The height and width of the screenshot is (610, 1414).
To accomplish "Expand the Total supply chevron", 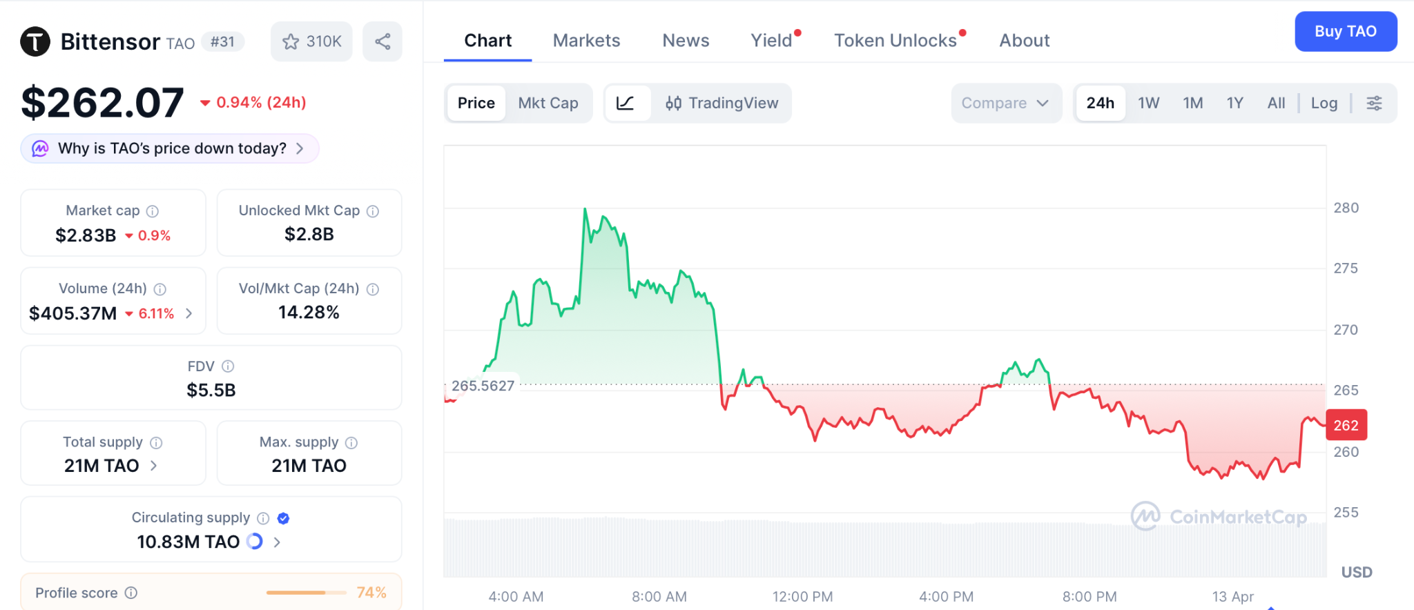I will click(x=154, y=466).
